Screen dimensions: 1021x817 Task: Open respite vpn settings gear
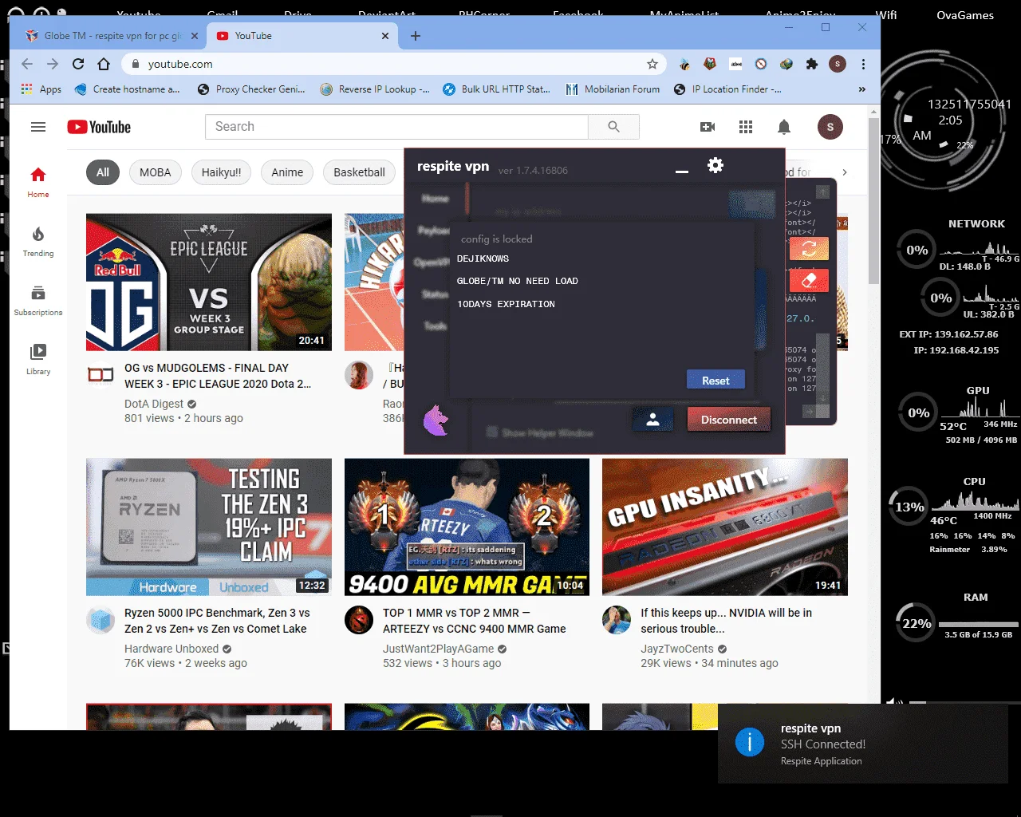[715, 165]
